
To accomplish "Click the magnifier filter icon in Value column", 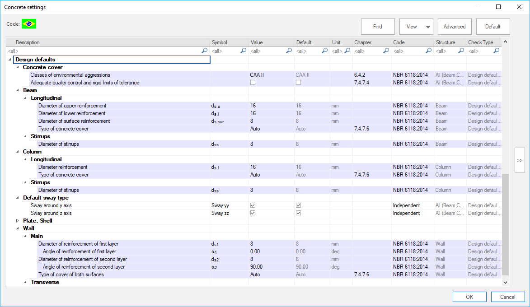I will click(x=289, y=51).
